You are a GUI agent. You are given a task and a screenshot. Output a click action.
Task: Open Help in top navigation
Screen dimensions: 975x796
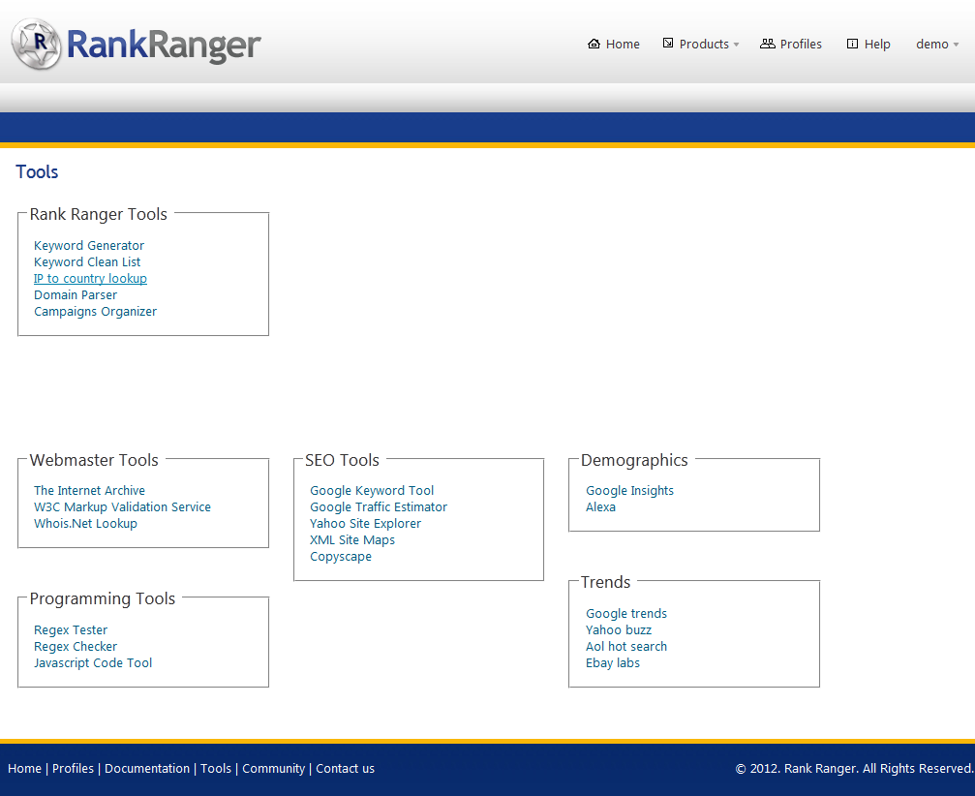click(x=877, y=45)
